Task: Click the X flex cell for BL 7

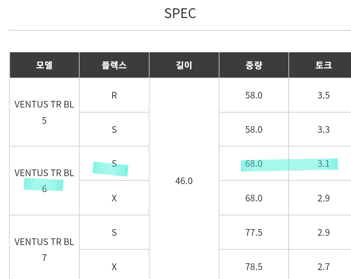Action: (114, 267)
